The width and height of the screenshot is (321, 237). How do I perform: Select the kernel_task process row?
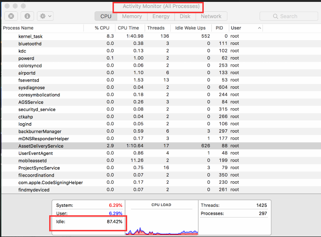tap(161, 36)
